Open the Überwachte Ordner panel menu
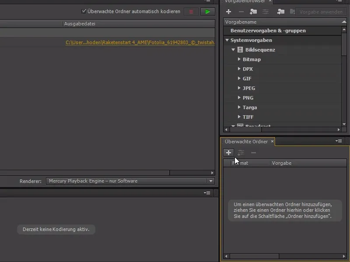The image size is (350, 262). coord(339,141)
